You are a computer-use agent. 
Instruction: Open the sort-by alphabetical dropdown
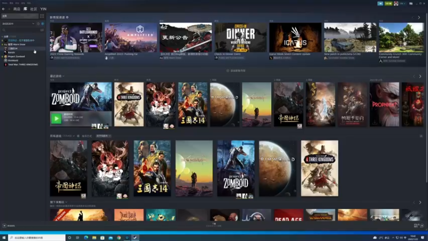(103, 136)
